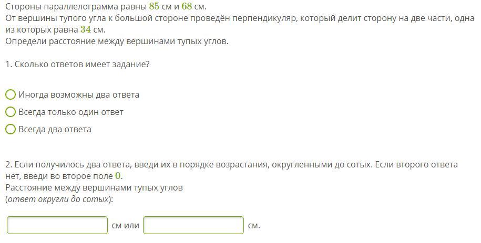Focus the second answer field after 'см или'

(193, 225)
